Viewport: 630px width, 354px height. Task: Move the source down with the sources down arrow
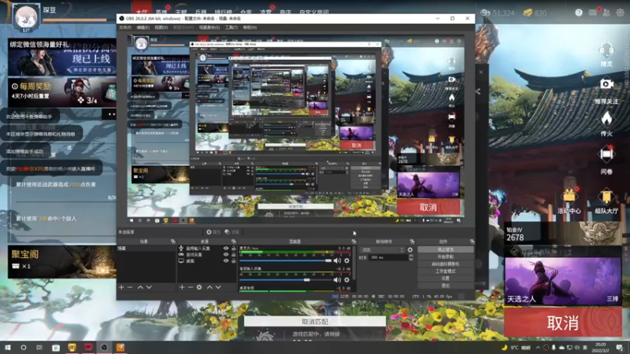[x=218, y=287]
